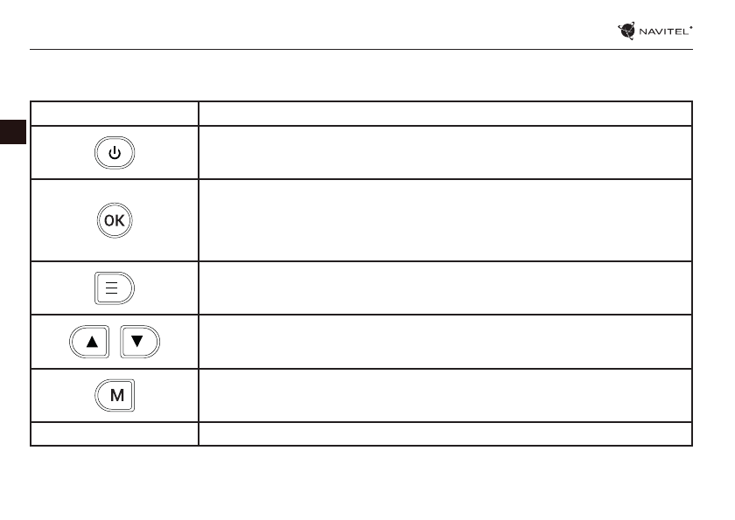Viewport: 735px width, 520px height.
Task: Select description cell beside the M button
Action: point(445,395)
